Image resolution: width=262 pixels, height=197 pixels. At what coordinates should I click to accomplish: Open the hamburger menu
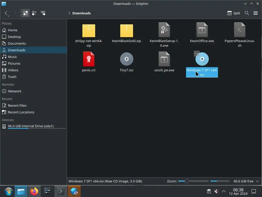pyautogui.click(x=256, y=13)
